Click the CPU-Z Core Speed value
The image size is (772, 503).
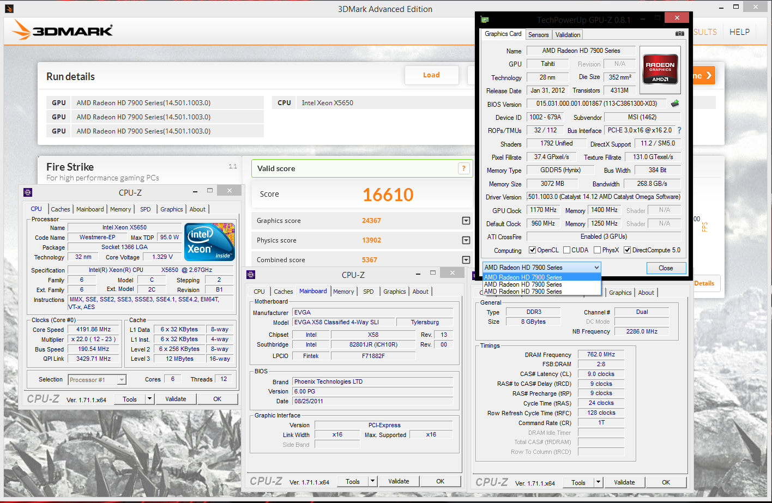(94, 330)
